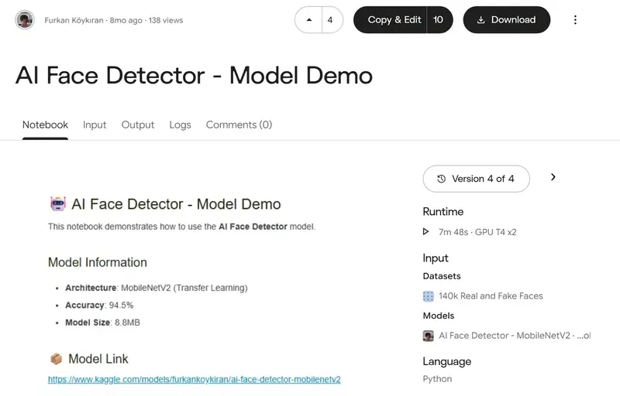Image resolution: width=620 pixels, height=396 pixels.
Task: Click the package emoji beside Model Link
Action: pos(56,359)
